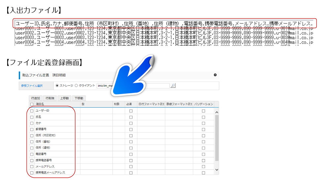Check the 住所（番地） row checkbox
The width and height of the screenshot is (330, 186).
tap(32, 142)
